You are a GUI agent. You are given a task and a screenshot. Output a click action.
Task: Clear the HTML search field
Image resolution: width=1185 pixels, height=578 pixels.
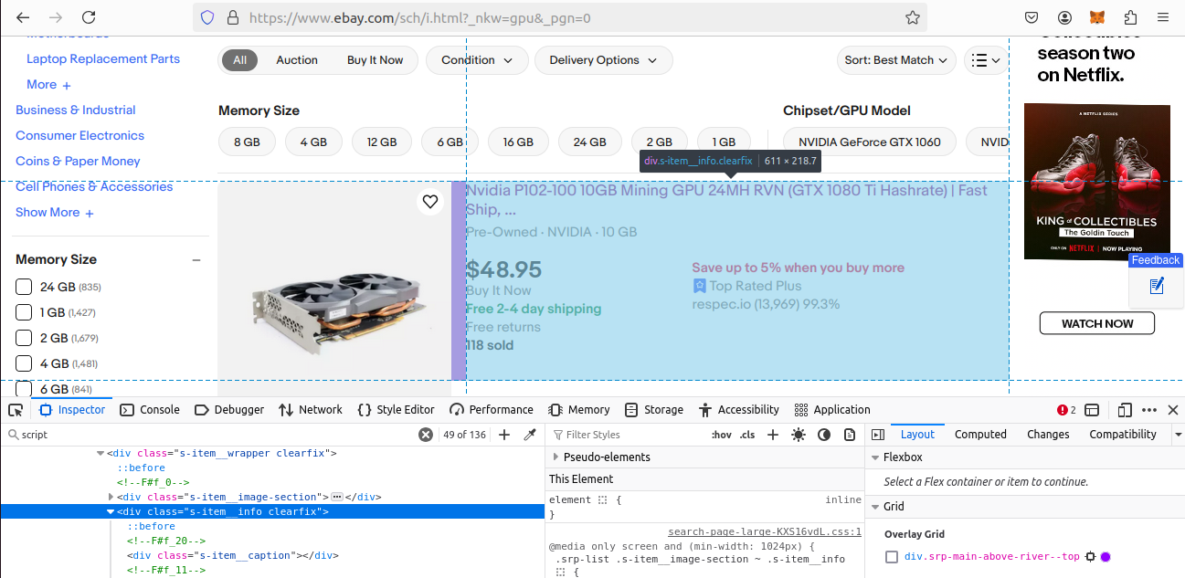coord(425,435)
